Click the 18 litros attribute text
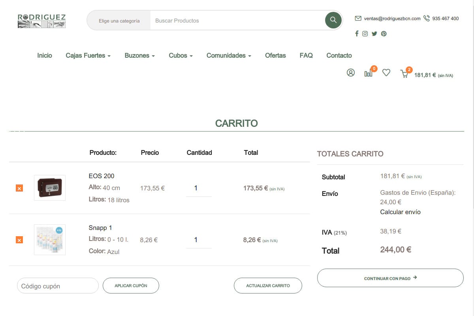 tap(118, 200)
